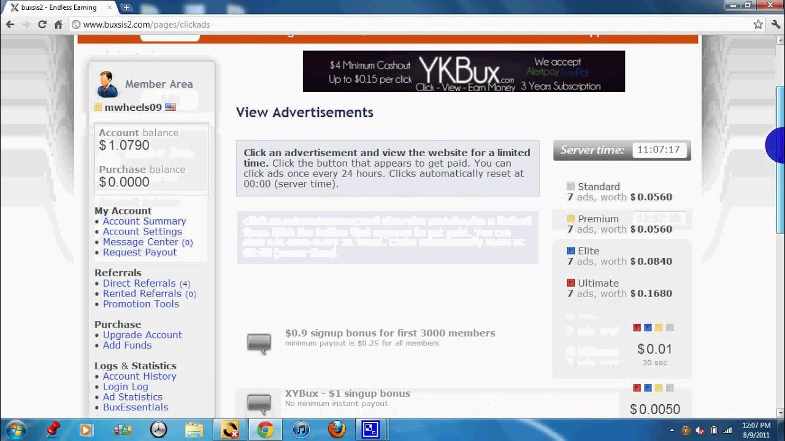The image size is (785, 441).
Task: Open Ad Statistics link
Action: 132,397
